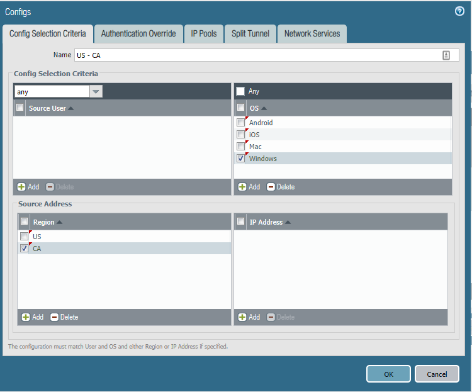Click Add under the OS list
472x392 pixels.
coord(249,187)
